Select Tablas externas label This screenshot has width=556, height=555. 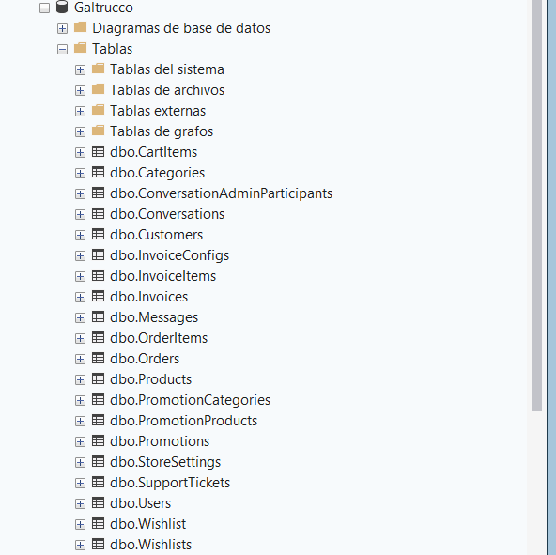(158, 111)
